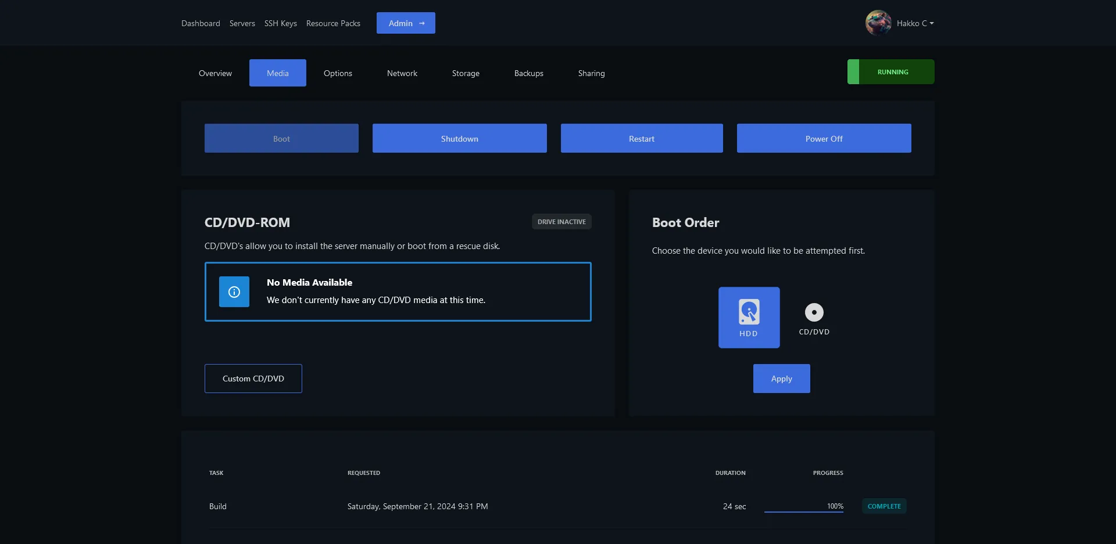Open Resource Packs in top navigation

[x=333, y=23]
